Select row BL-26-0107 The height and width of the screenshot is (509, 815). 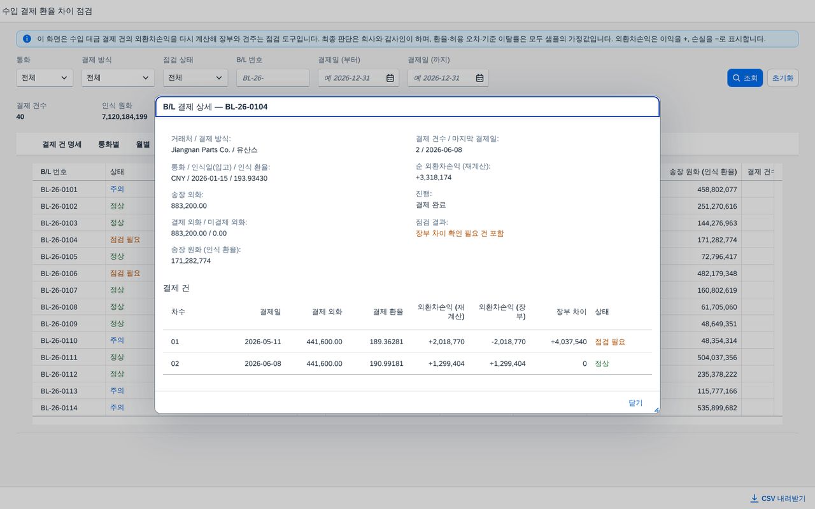pyautogui.click(x=403, y=290)
